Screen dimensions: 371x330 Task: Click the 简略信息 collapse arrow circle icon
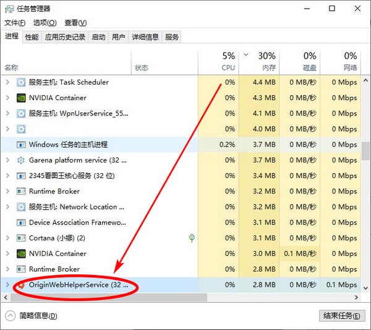pyautogui.click(x=10, y=316)
